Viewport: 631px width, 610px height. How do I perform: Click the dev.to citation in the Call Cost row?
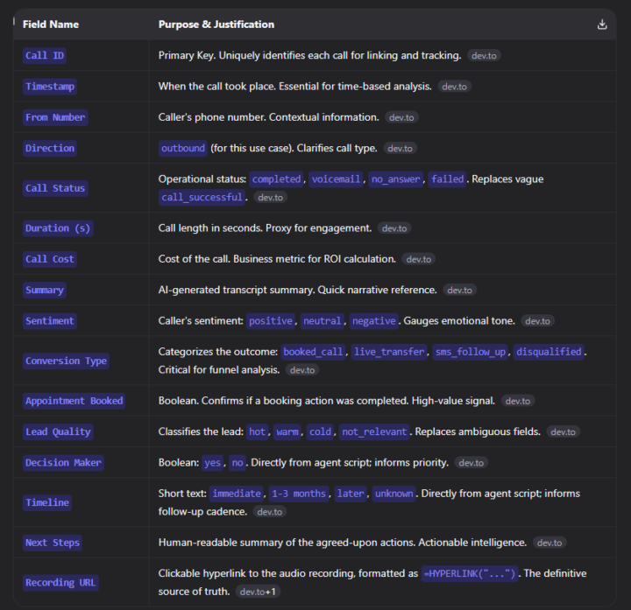coord(419,259)
